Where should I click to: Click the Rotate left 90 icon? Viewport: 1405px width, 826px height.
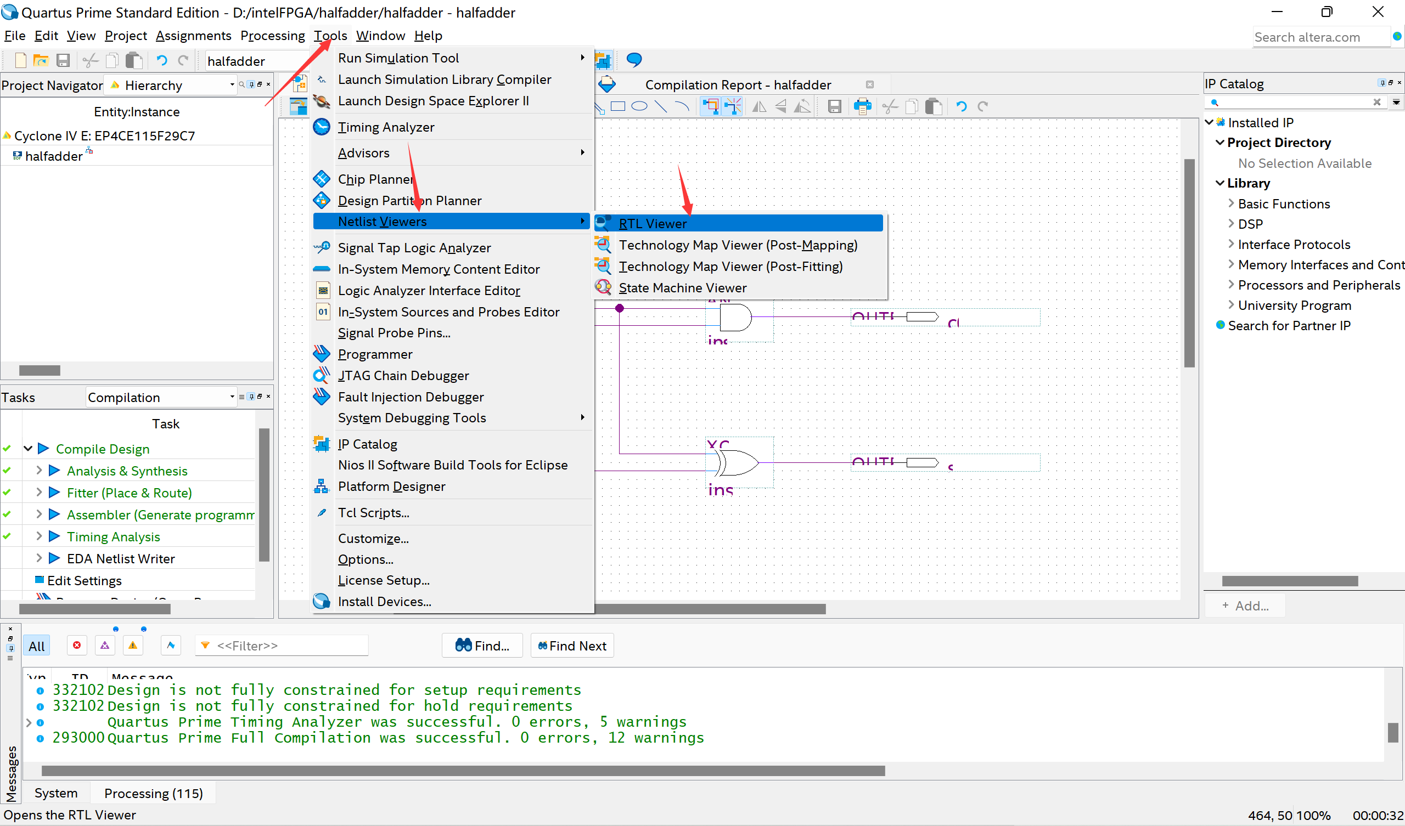(802, 106)
